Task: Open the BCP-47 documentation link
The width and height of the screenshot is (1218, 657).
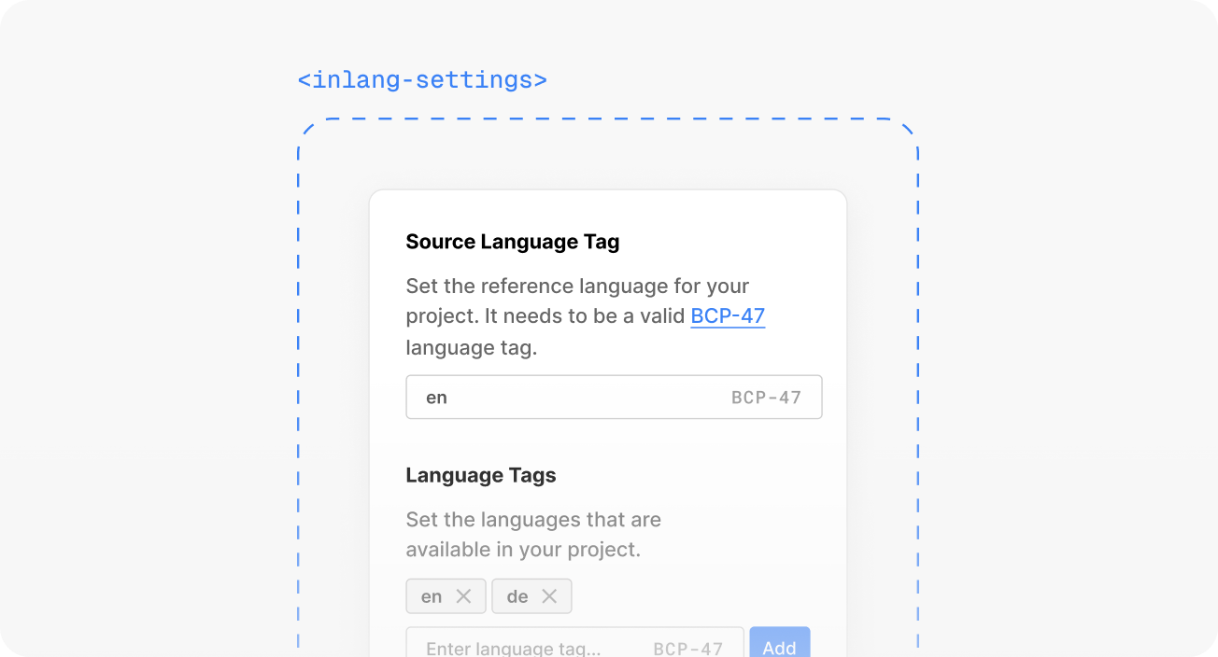Action: click(x=728, y=315)
